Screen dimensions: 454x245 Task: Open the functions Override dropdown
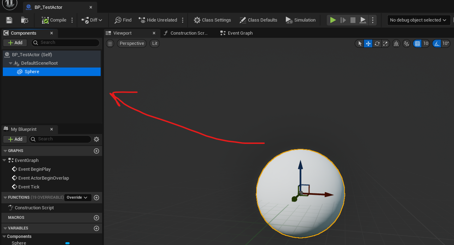[x=78, y=197]
